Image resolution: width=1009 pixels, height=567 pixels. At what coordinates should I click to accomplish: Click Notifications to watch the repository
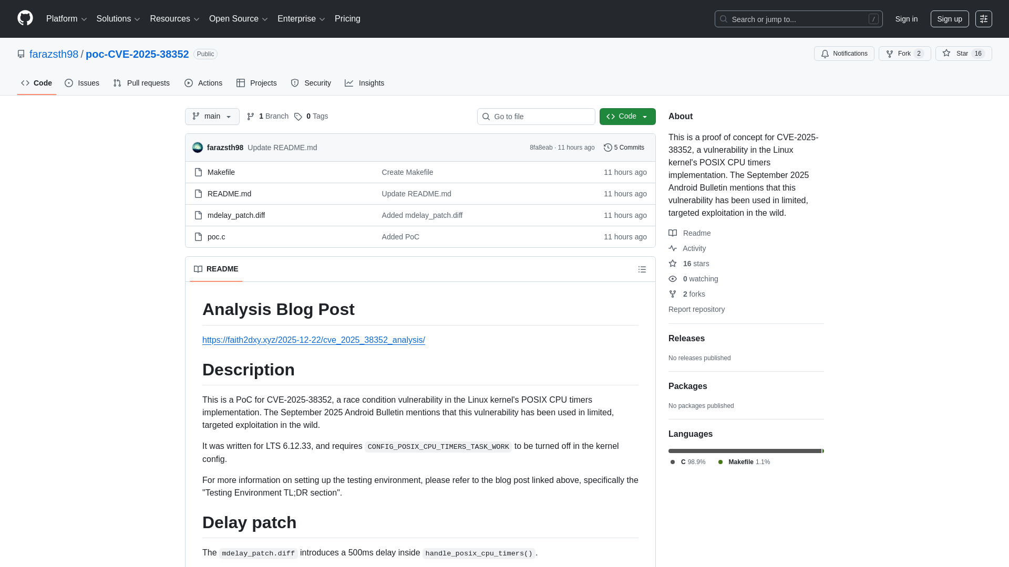(844, 54)
